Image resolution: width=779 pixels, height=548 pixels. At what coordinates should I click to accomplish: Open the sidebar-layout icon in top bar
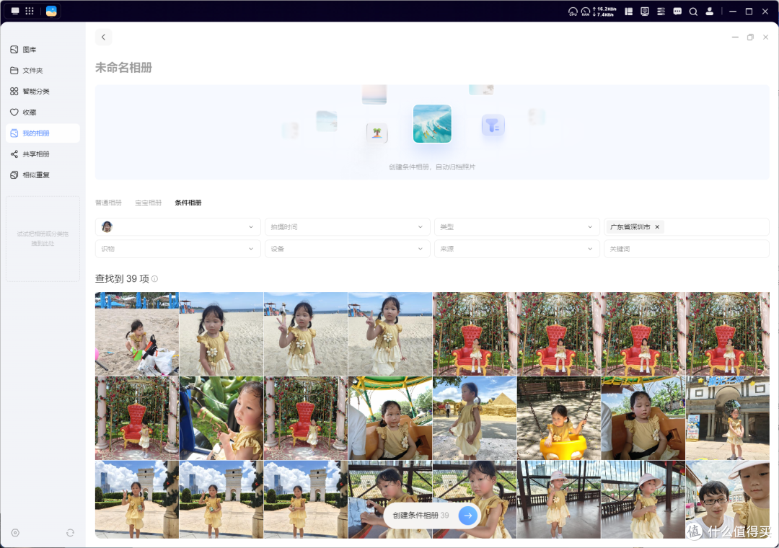[628, 12]
